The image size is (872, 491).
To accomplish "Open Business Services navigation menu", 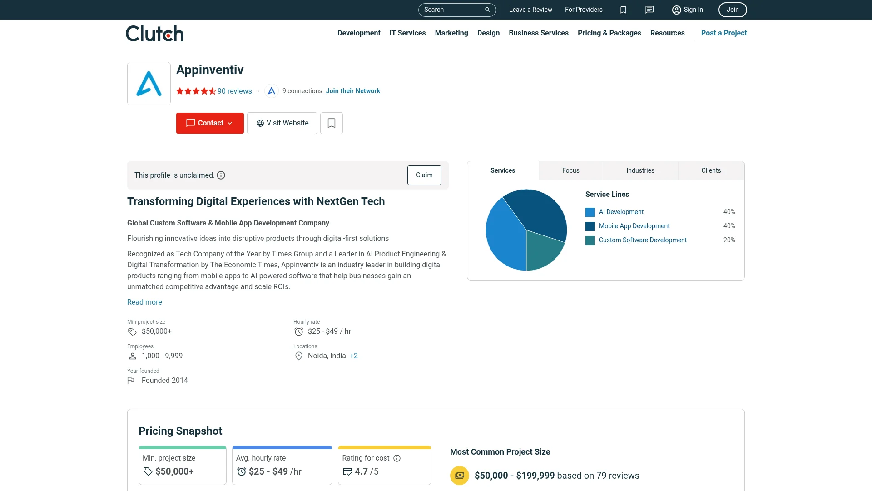I will coord(539,33).
